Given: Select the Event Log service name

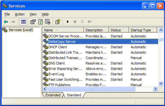Looking at the screenshot, I should coord(56,74).
